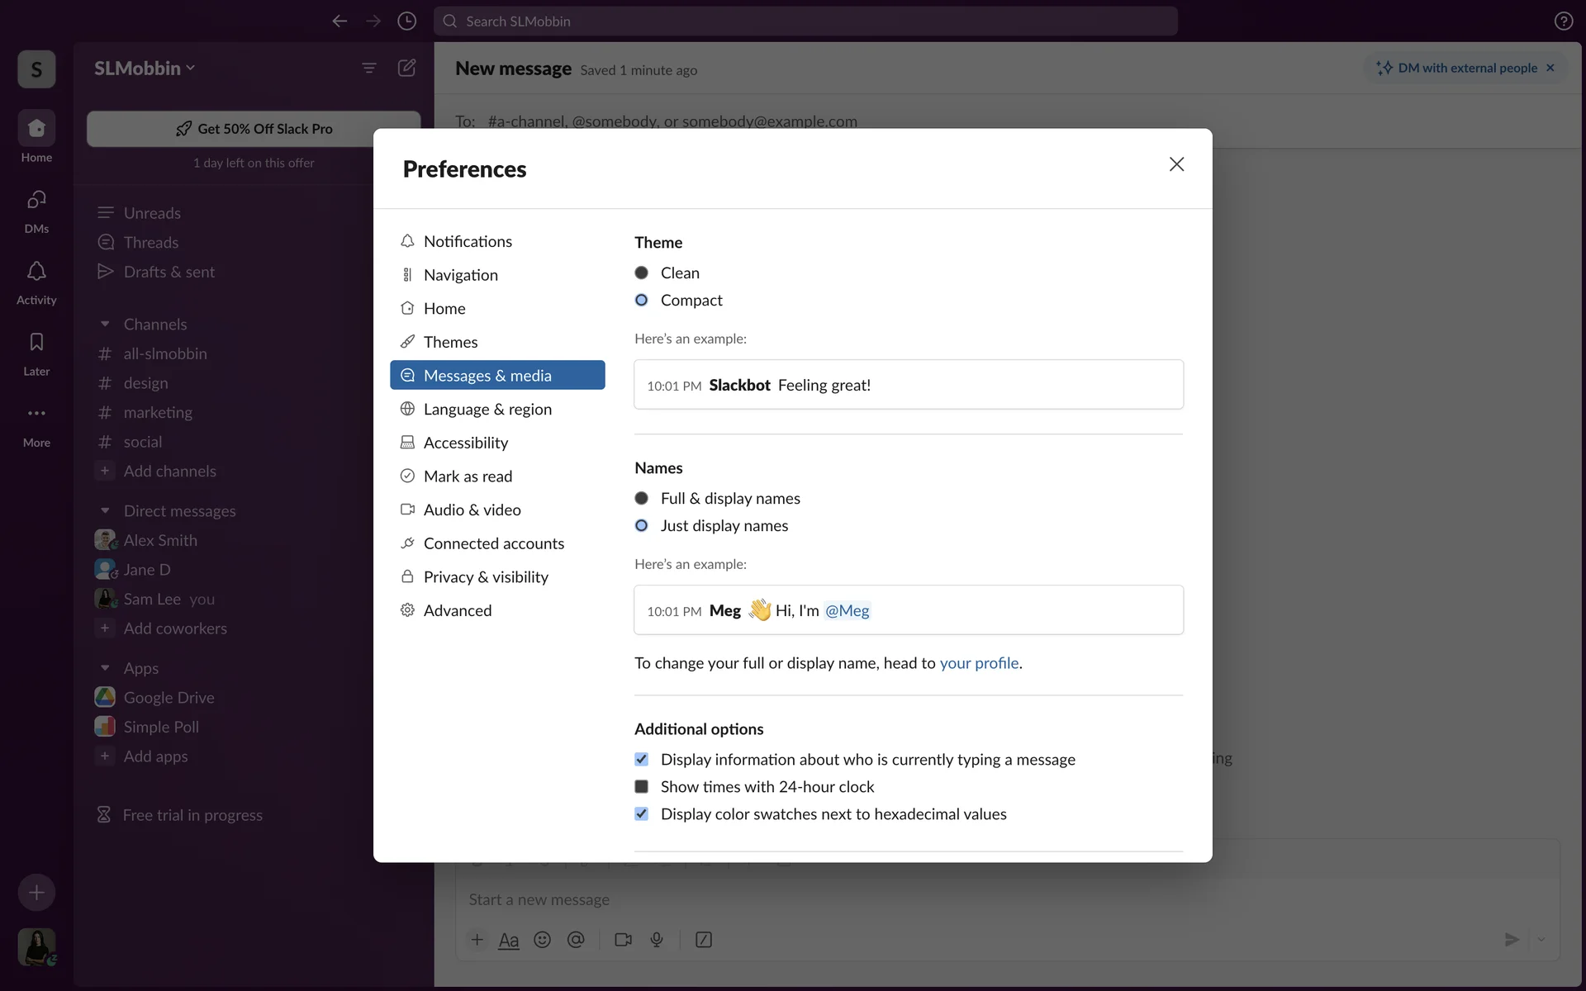Screen dimensions: 1586x991
Task: Open the history clock icon
Action: point(406,21)
